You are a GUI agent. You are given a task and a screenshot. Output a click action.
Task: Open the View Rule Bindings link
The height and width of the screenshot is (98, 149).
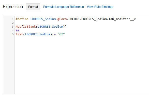[100, 7]
